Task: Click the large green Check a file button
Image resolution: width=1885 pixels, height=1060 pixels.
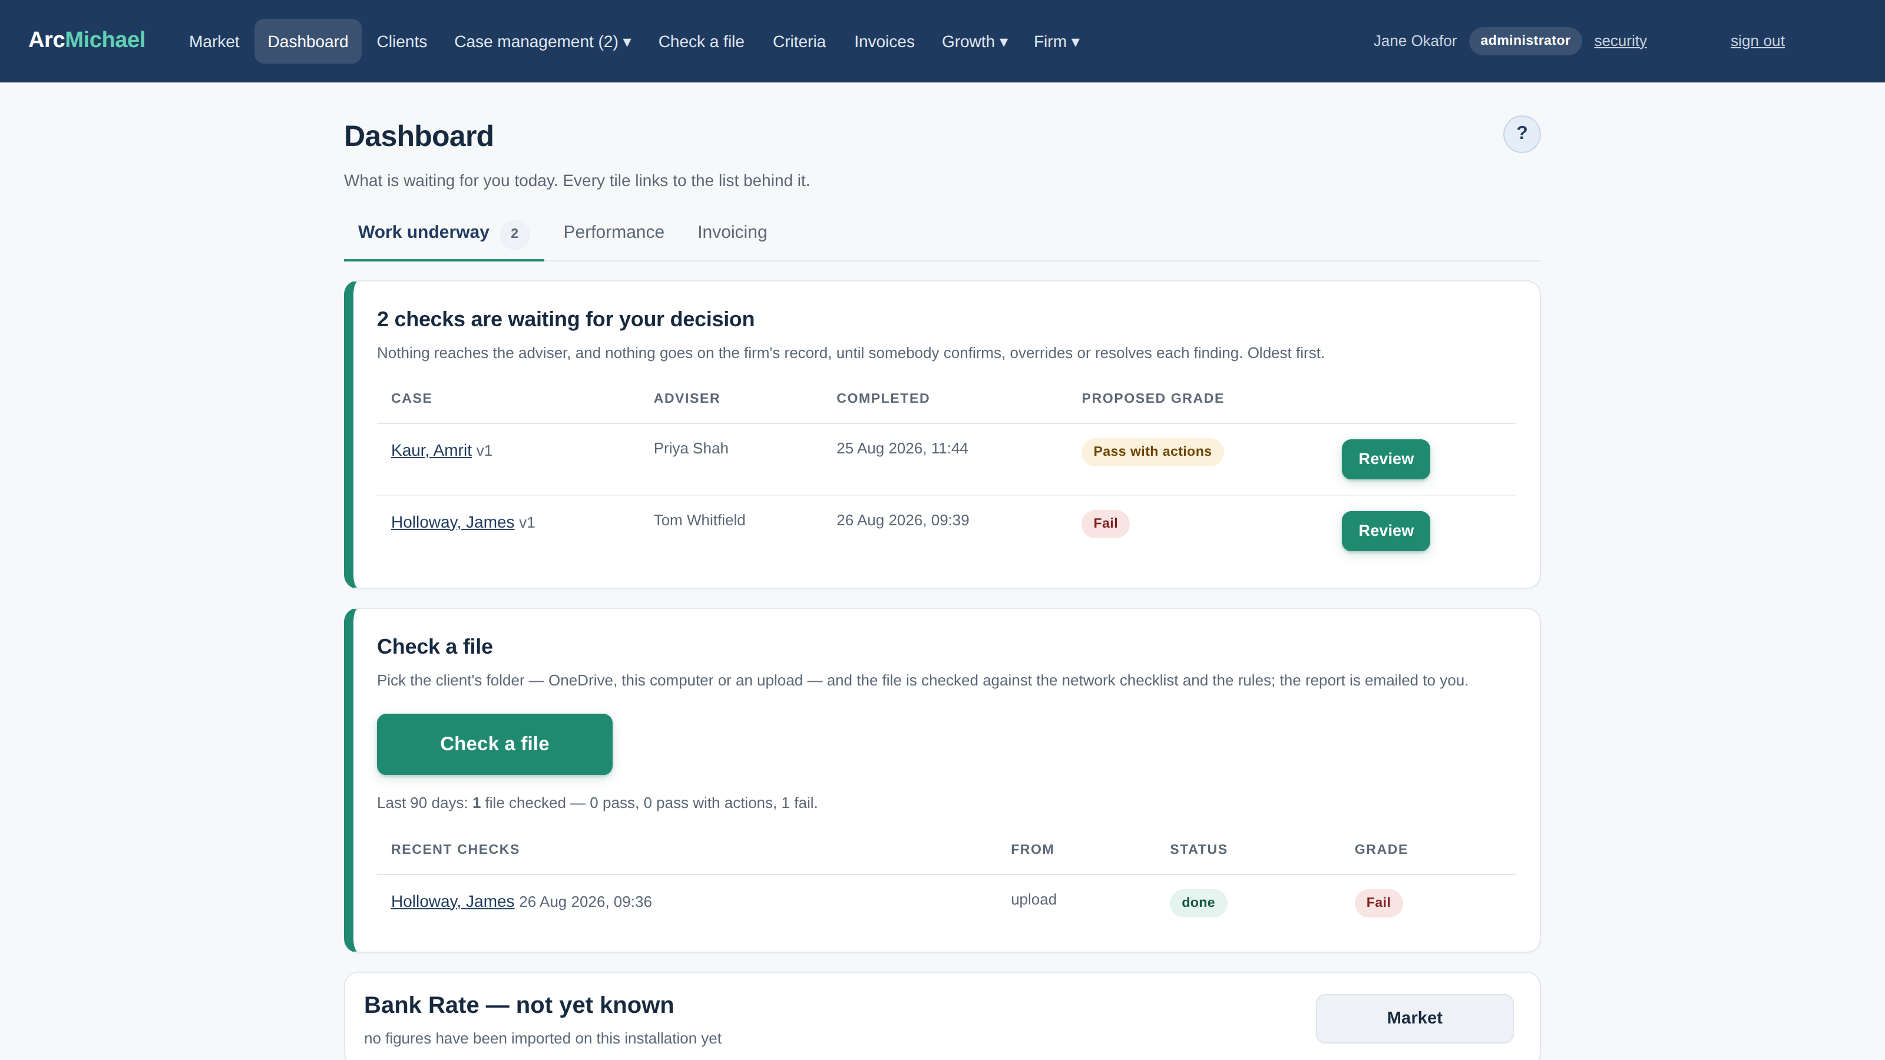Action: 494,744
